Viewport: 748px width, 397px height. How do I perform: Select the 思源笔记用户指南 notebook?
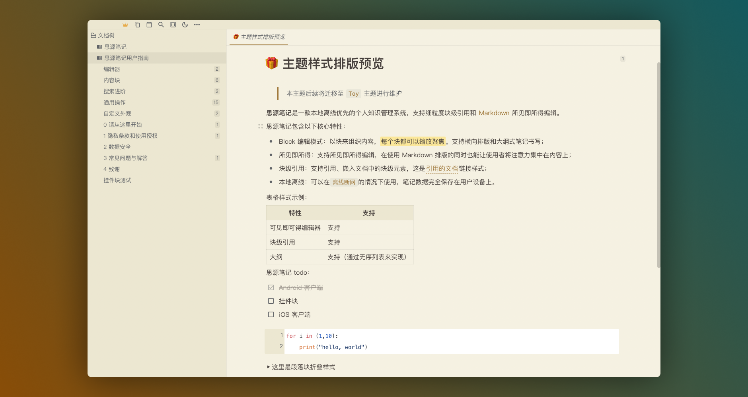coord(157,58)
